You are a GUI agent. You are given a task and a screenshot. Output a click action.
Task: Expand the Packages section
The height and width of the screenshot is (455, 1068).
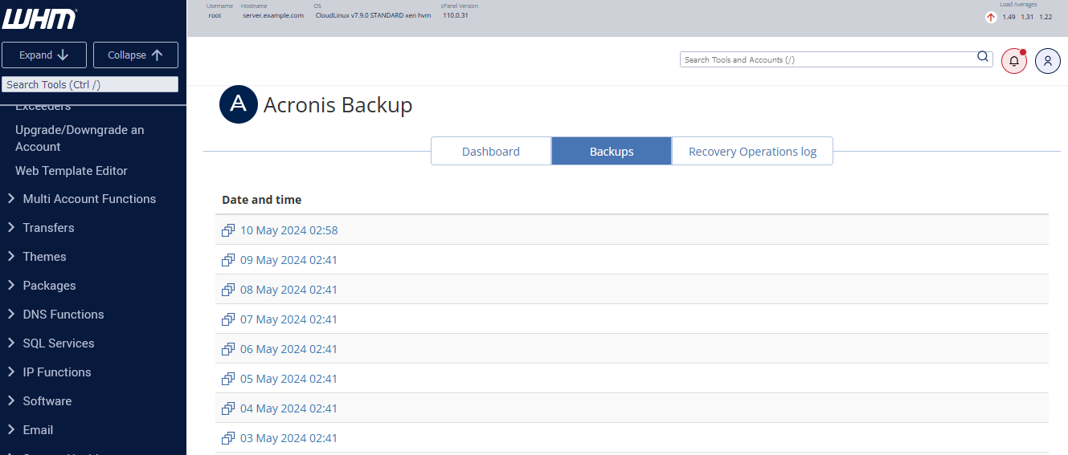[41, 286]
